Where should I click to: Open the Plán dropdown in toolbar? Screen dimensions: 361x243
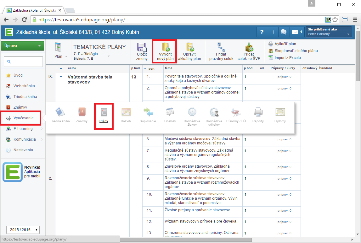(x=61, y=57)
